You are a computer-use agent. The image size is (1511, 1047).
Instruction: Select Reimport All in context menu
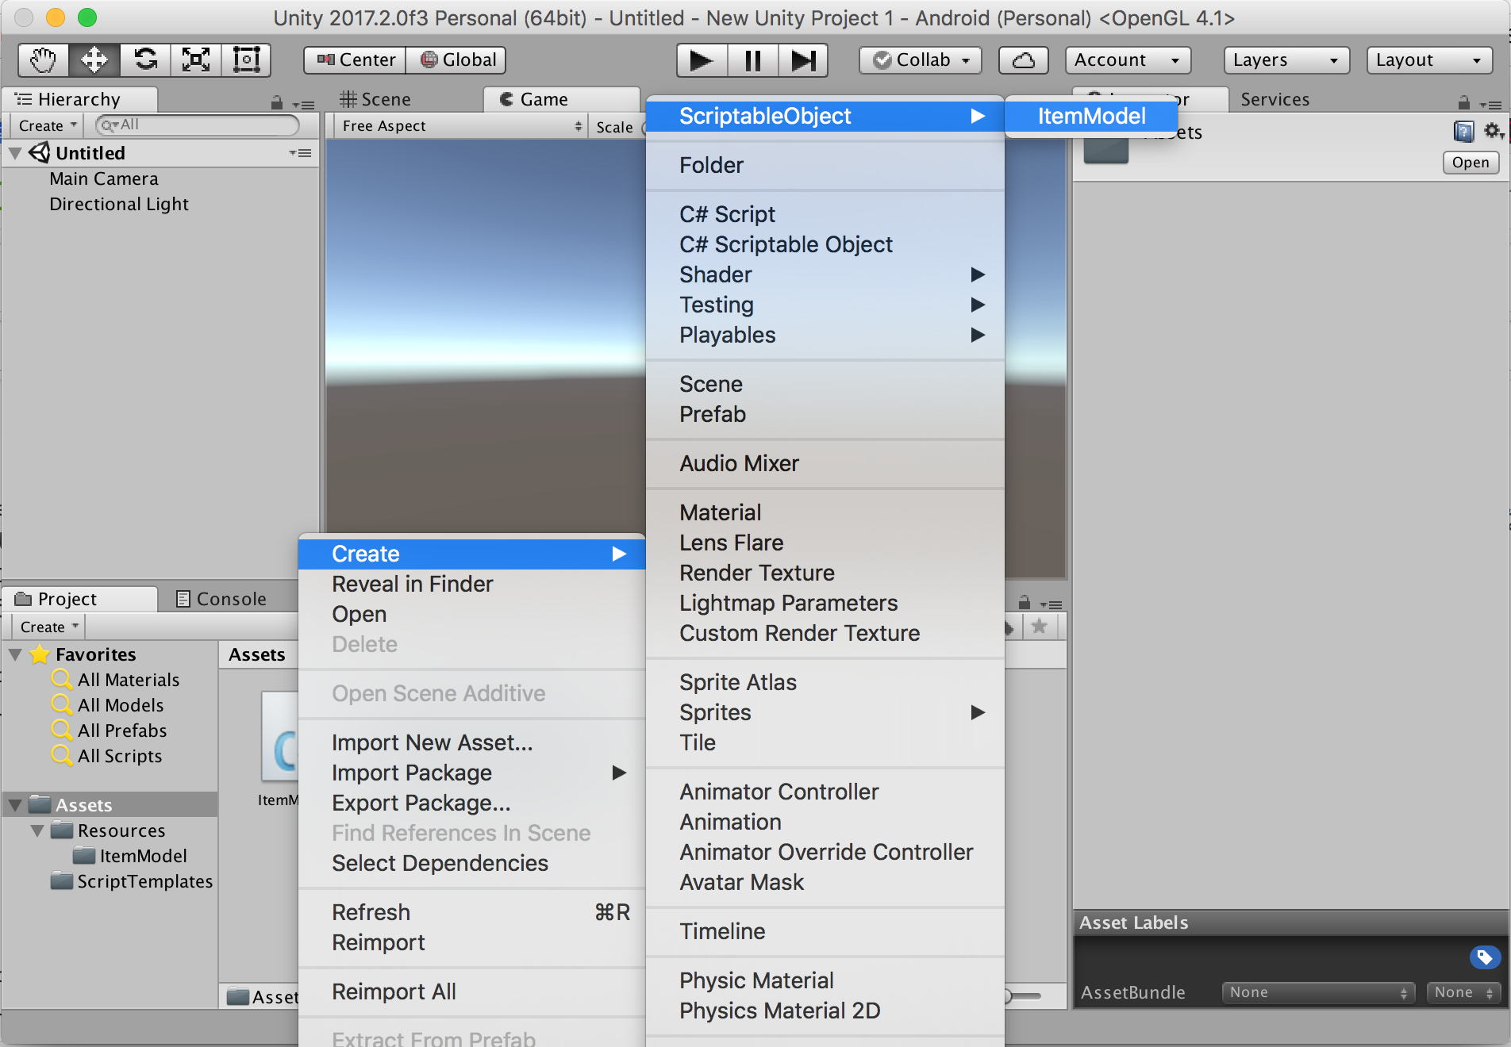pyautogui.click(x=472, y=991)
